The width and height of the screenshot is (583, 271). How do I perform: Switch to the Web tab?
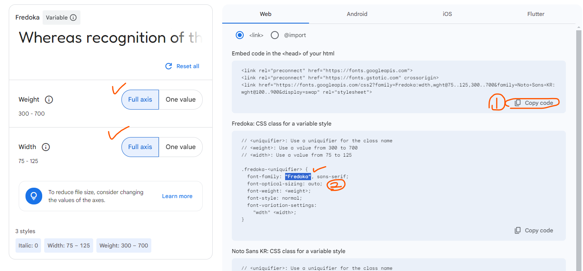266,14
